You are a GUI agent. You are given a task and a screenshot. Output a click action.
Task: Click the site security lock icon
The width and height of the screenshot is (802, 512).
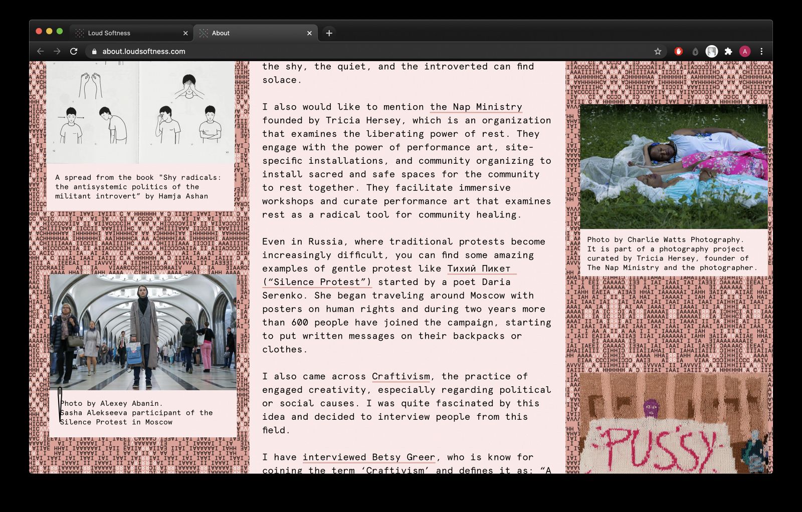pos(94,51)
